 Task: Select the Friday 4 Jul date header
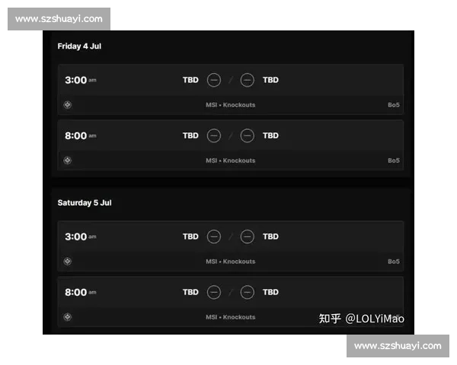(79, 46)
